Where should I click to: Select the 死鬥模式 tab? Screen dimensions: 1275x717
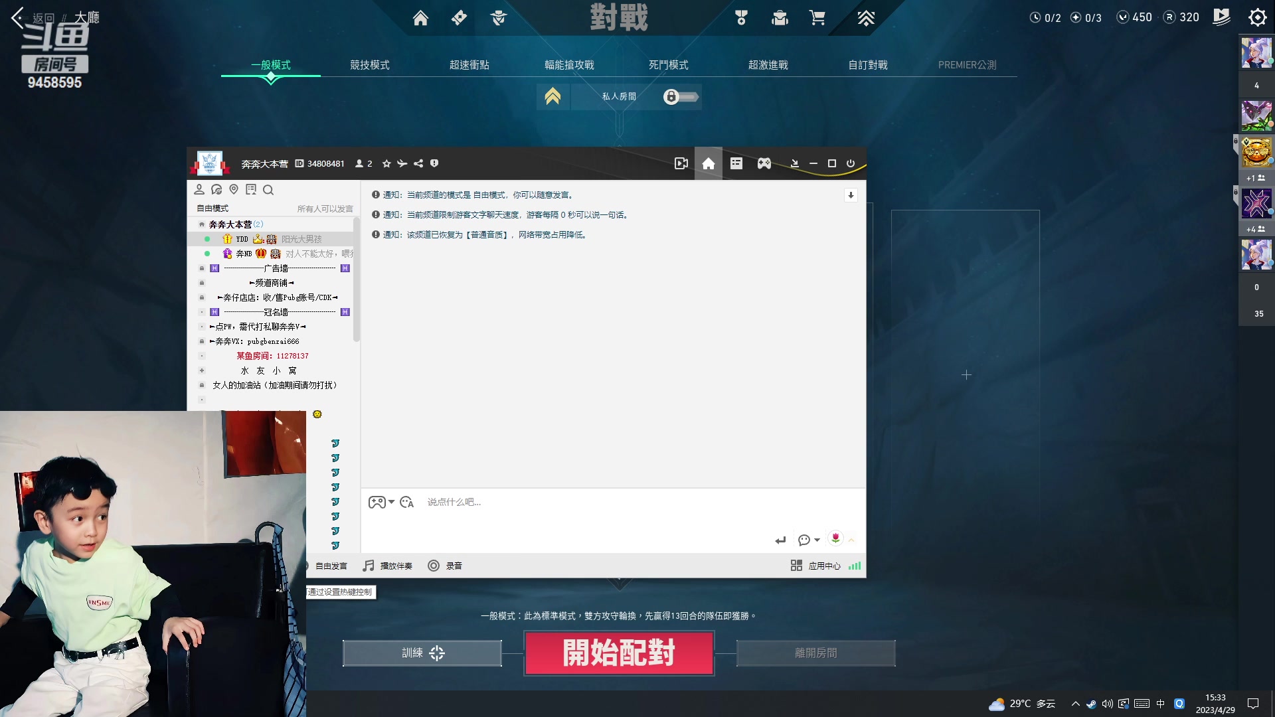click(x=669, y=65)
